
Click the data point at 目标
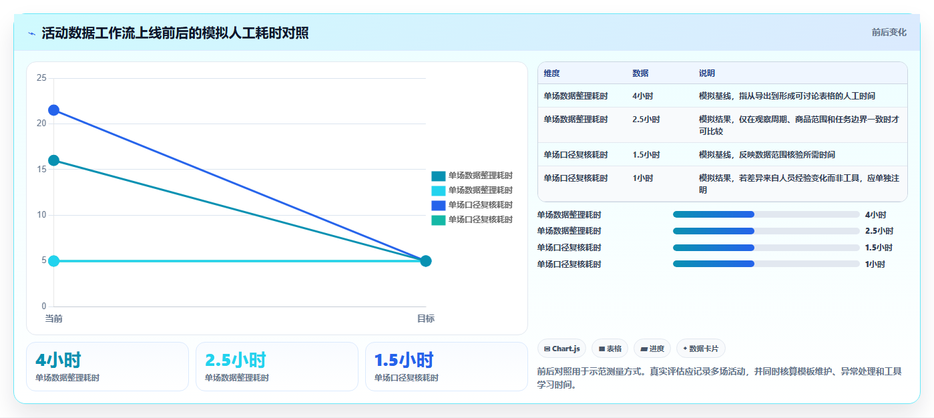426,261
